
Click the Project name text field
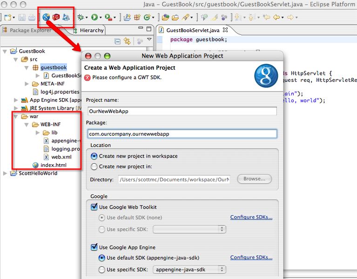pyautogui.click(x=182, y=111)
